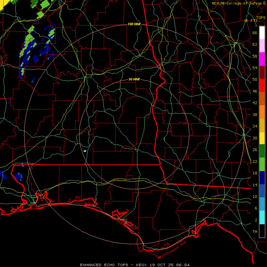This screenshot has width=267, height=267.
Task: Click legend value "38"
Action: (x=255, y=115)
